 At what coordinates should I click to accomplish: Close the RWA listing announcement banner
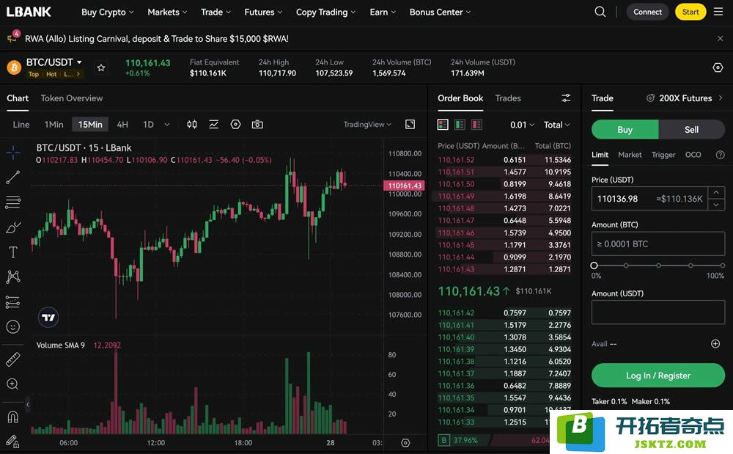(x=720, y=39)
